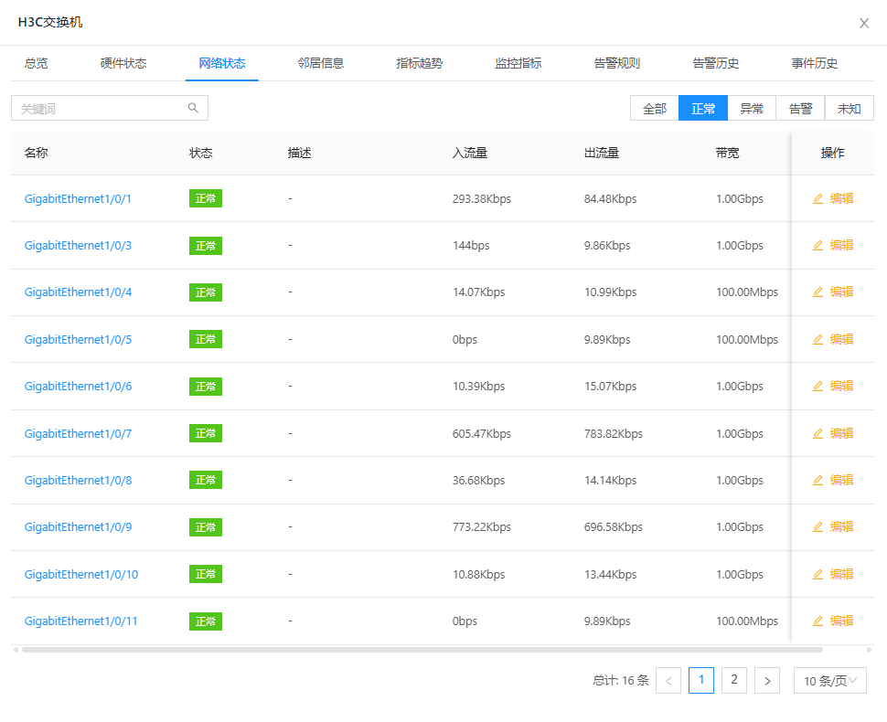Click the horizontal scrollbar under the table
This screenshot has height=722, width=887.
[x=421, y=650]
